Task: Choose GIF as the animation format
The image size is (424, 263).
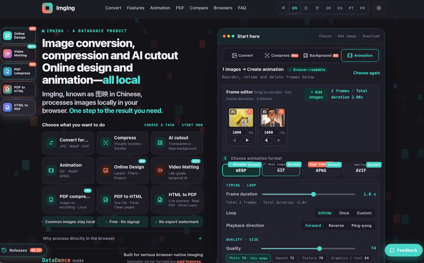Action: 281,170
